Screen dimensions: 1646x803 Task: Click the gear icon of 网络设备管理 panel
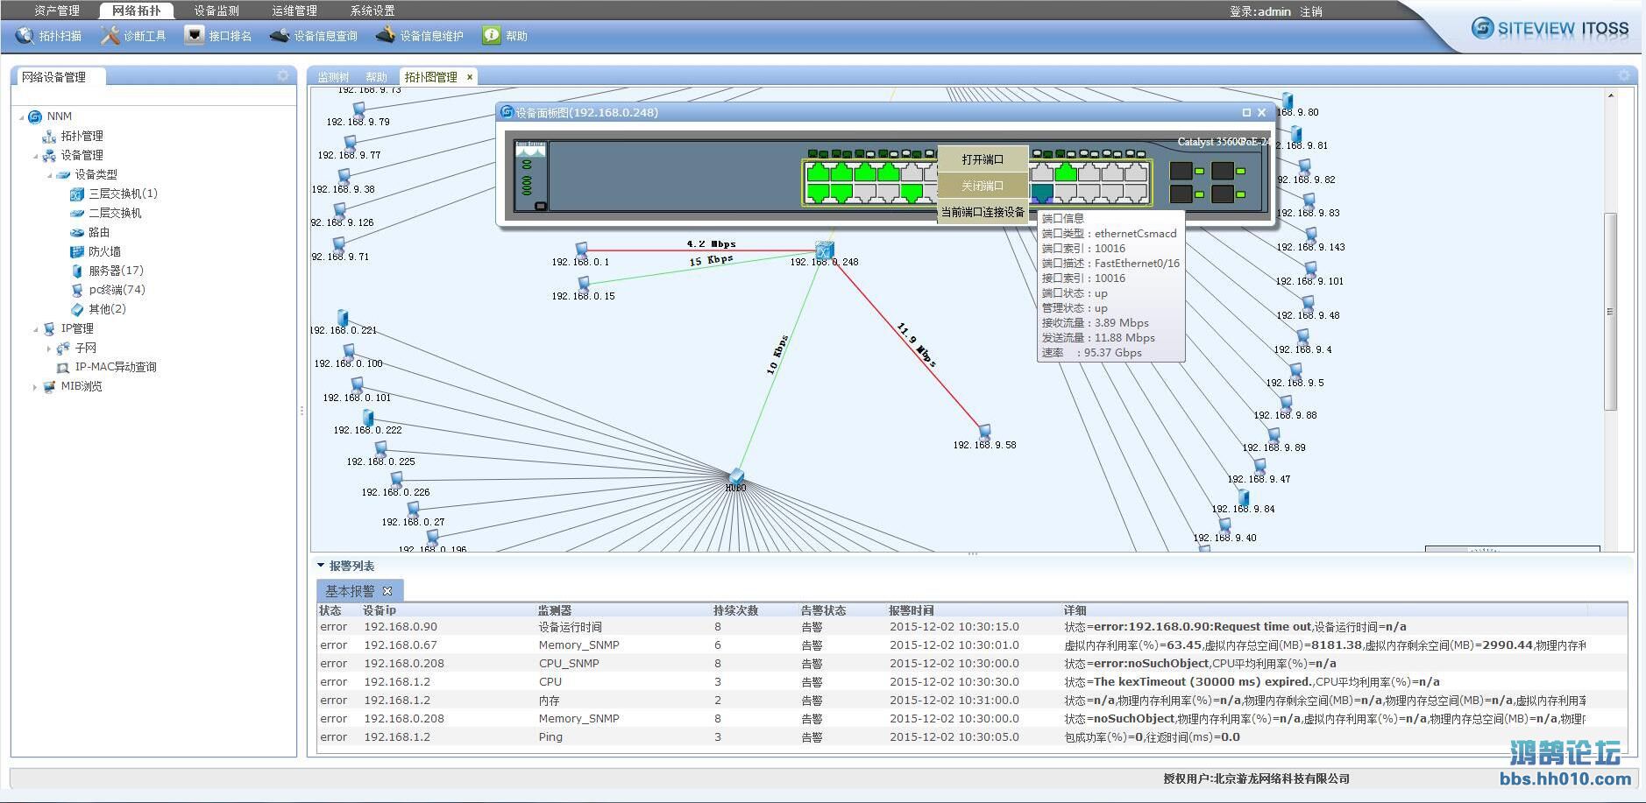pos(282,76)
